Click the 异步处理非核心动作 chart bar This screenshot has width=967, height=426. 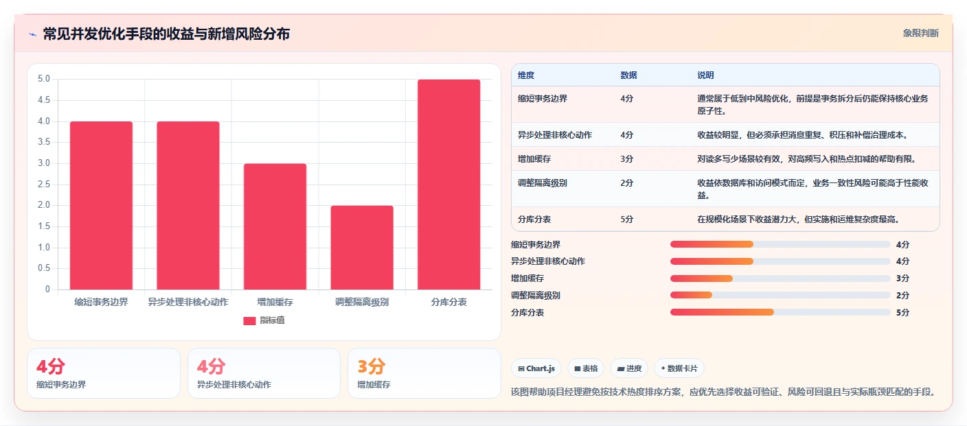coord(188,205)
